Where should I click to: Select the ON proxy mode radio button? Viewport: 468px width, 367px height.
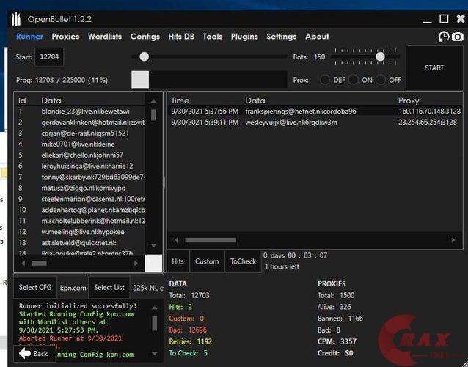[x=354, y=80]
